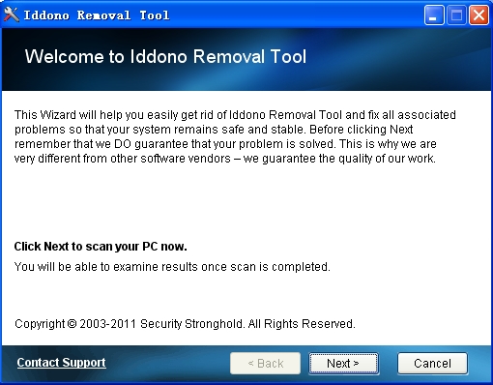The image size is (493, 385).
Task: Close the Iddono Removal Tool window
Action: pyautogui.click(x=478, y=15)
